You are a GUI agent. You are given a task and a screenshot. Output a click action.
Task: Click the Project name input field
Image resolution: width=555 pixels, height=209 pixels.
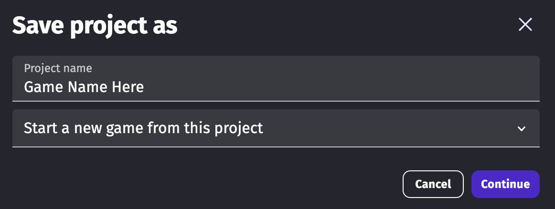(x=276, y=79)
